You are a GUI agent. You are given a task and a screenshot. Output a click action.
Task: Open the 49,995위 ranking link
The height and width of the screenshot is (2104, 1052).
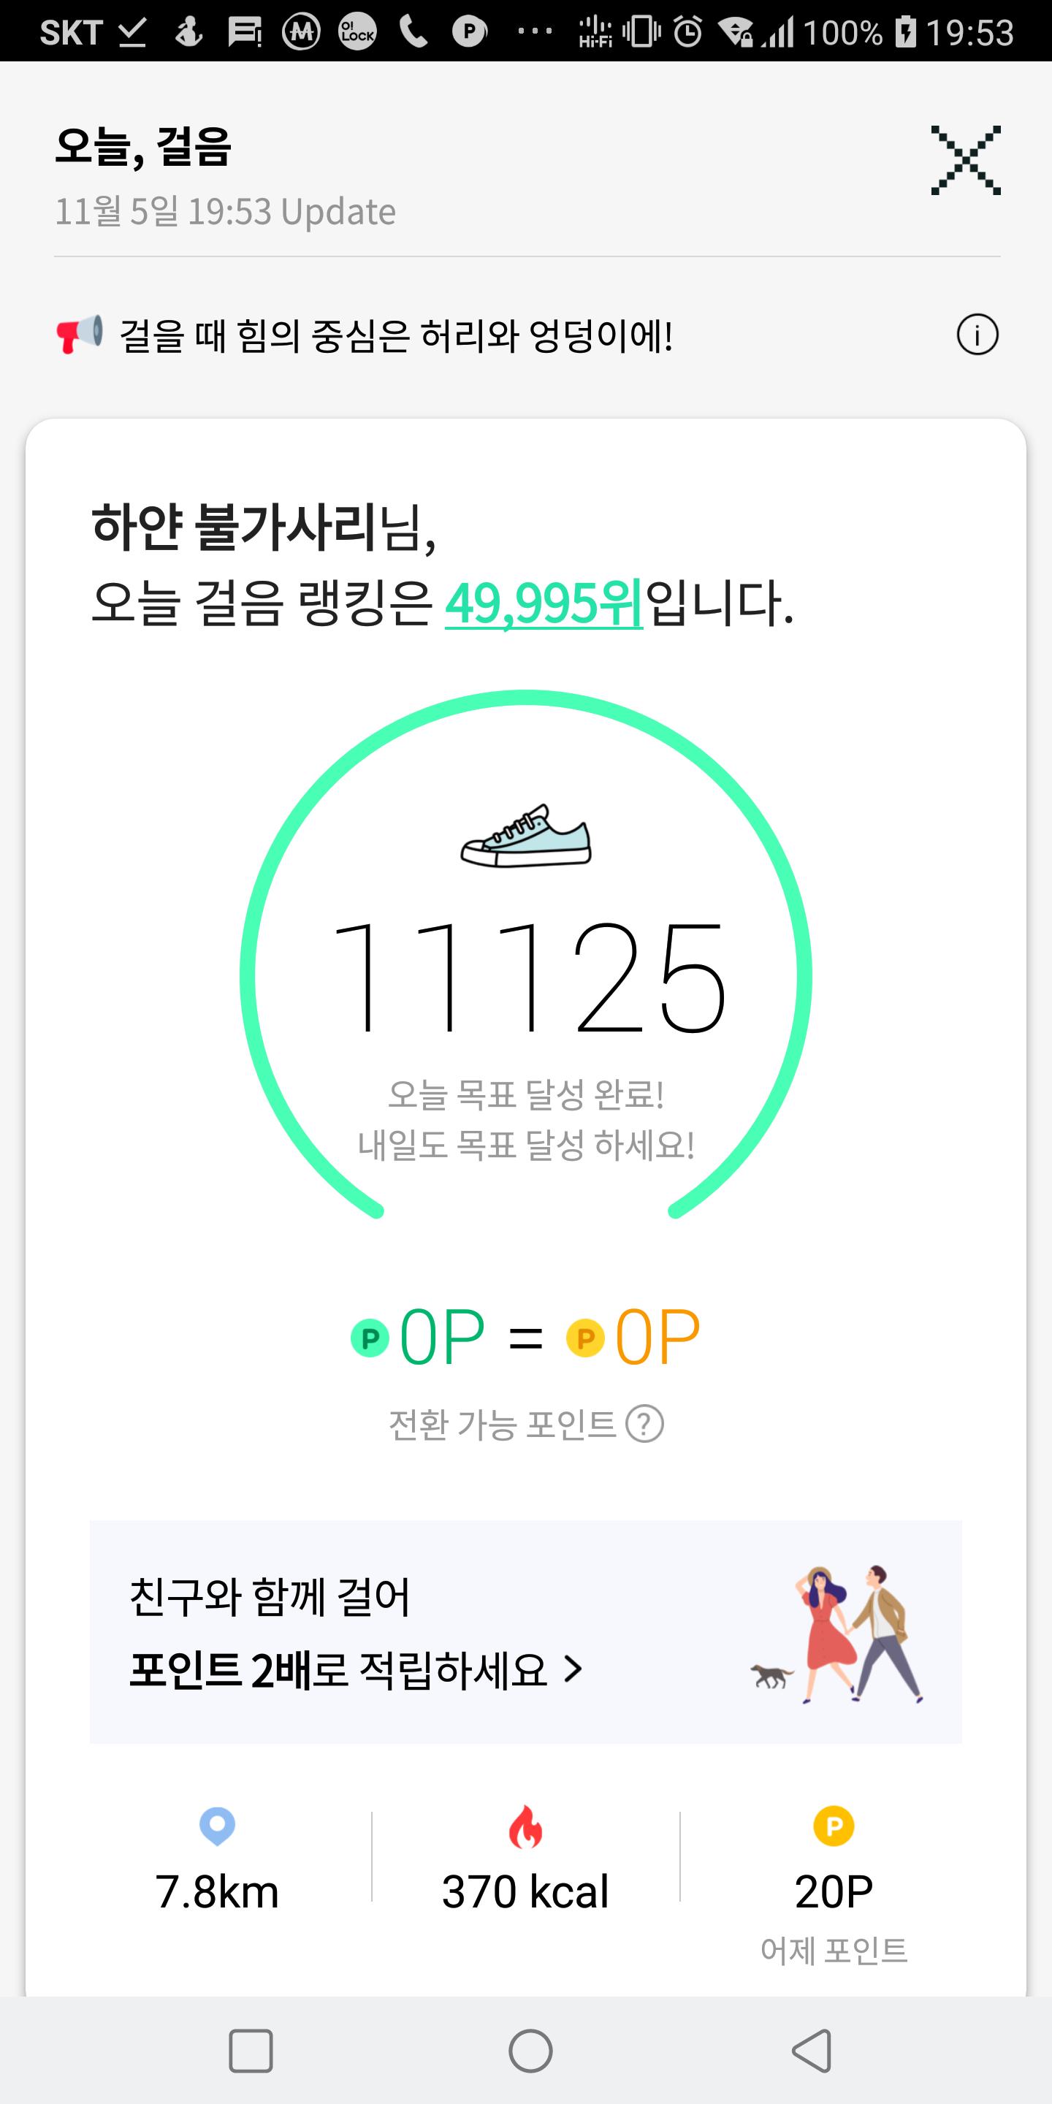[x=544, y=603]
